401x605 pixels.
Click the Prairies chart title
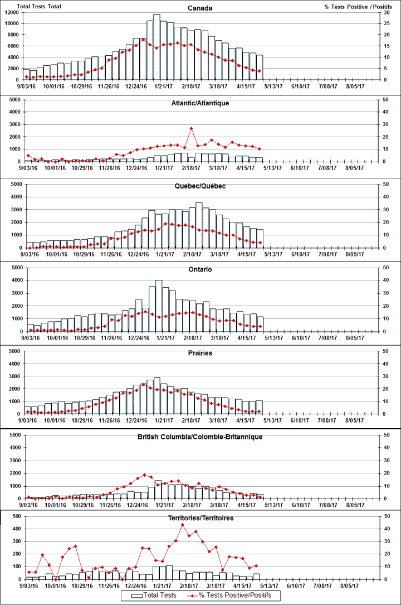point(200,353)
